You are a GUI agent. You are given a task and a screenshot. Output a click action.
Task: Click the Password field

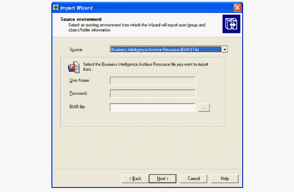tap(153, 94)
